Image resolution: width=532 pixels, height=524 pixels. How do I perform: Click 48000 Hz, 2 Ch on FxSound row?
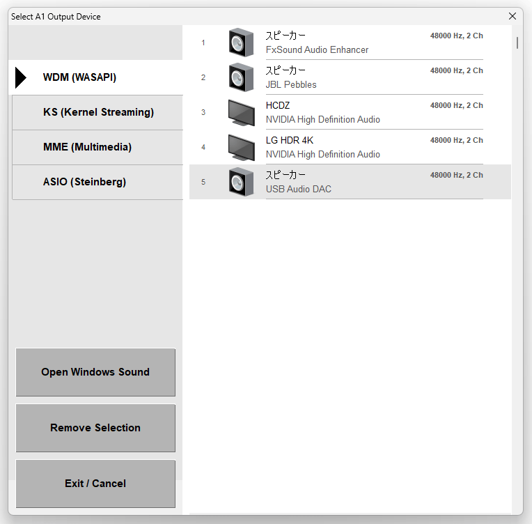[x=456, y=36]
